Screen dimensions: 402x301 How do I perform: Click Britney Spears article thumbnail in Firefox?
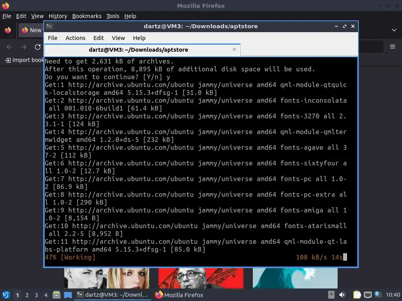tap(107, 278)
